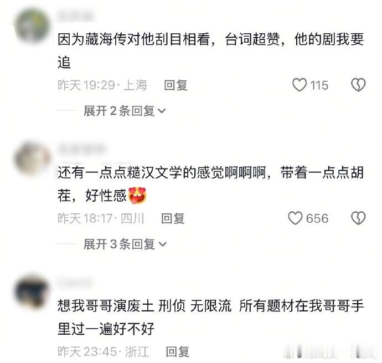
Task: Like the 藏海传 comment with 115 likes
Action: (300, 85)
